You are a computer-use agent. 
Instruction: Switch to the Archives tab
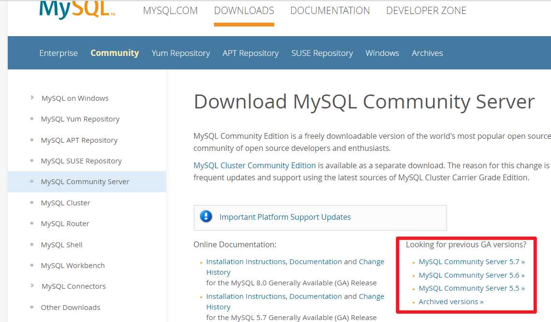pyautogui.click(x=427, y=53)
